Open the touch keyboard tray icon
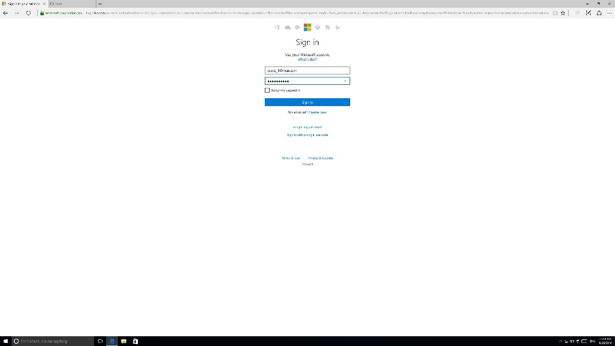The image size is (615, 346). [584, 341]
